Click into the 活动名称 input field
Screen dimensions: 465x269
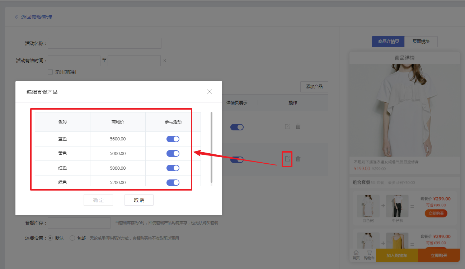tap(104, 43)
